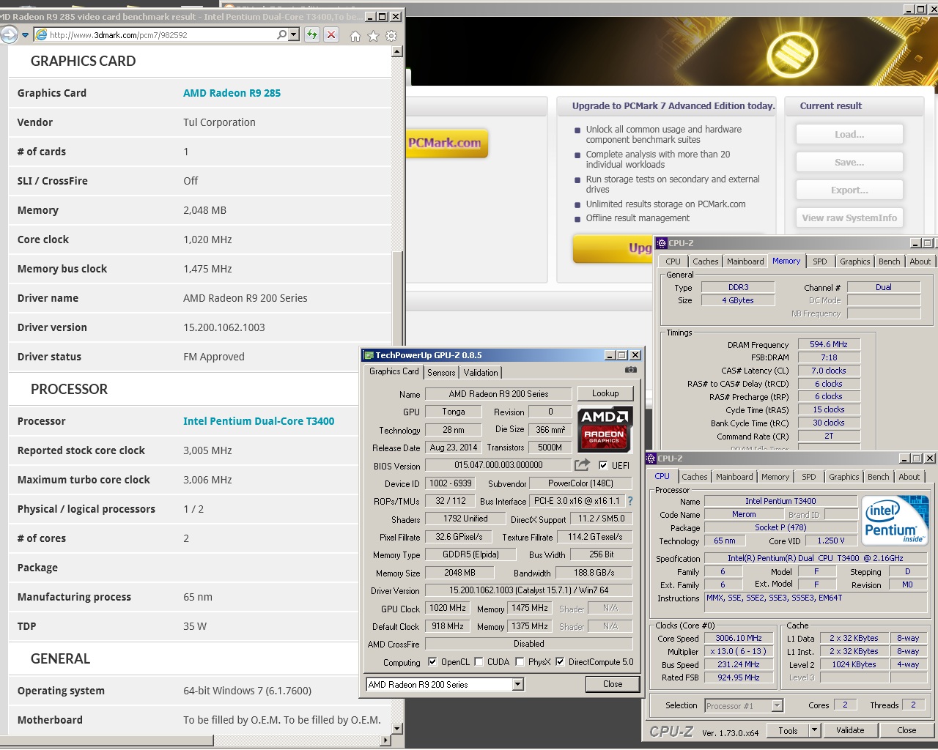Click Internet Explorer page icon in address bar
The width and height of the screenshot is (938, 750).
click(x=41, y=34)
